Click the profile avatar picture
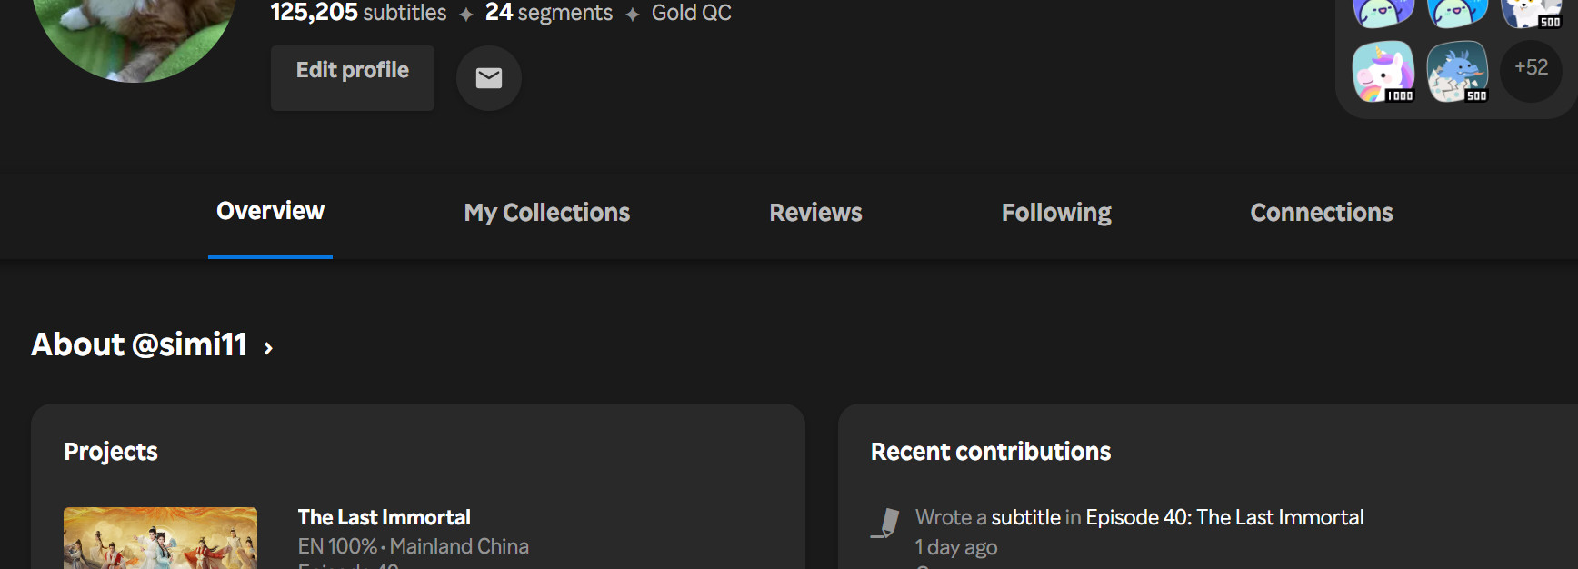The height and width of the screenshot is (569, 1578). (x=135, y=36)
